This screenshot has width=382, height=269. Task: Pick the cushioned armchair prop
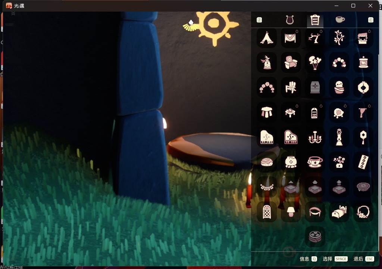290,62
